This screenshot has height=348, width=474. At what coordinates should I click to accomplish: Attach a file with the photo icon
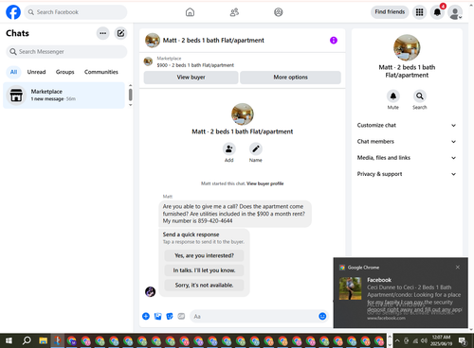tap(157, 316)
